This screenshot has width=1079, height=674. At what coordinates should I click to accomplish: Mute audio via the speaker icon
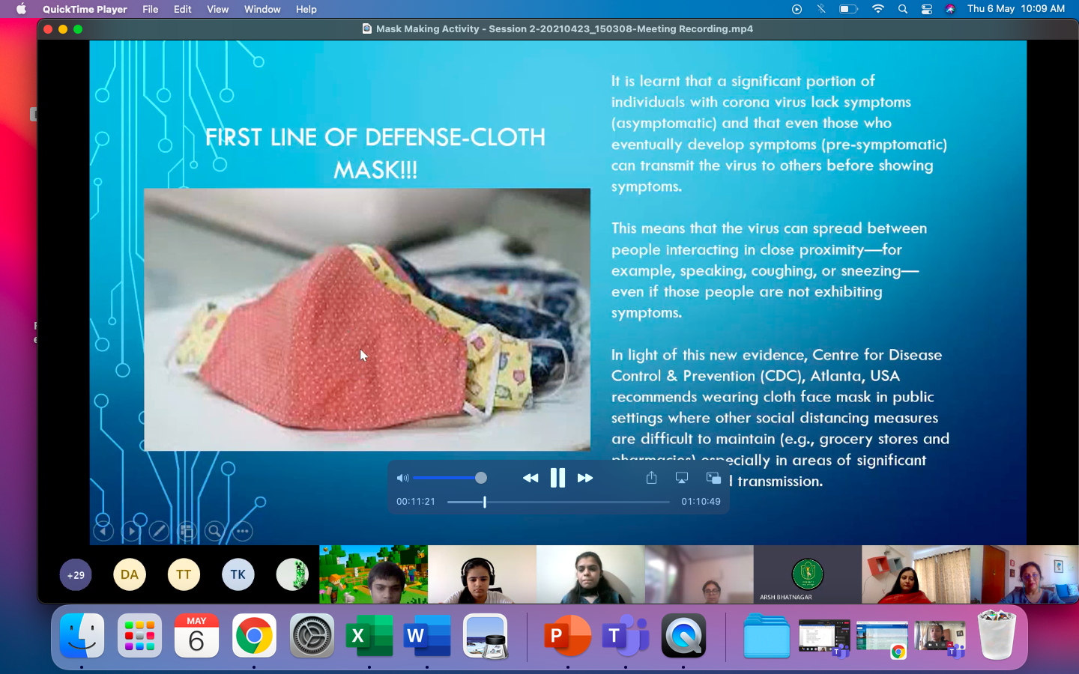402,478
